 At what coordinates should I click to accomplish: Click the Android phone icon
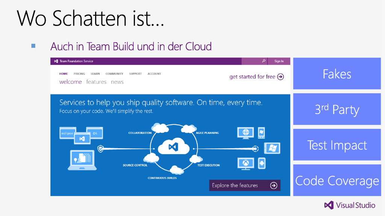(x=262, y=163)
